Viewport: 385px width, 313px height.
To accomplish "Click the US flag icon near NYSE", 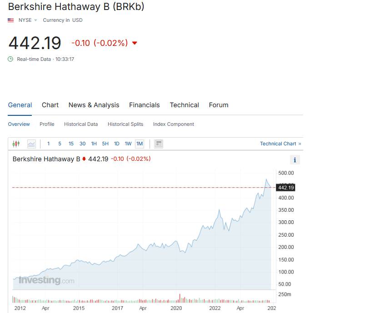I will [x=10, y=20].
